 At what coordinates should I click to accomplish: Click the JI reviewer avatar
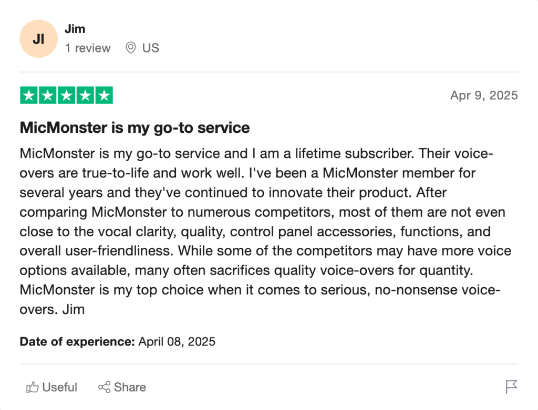(x=38, y=39)
